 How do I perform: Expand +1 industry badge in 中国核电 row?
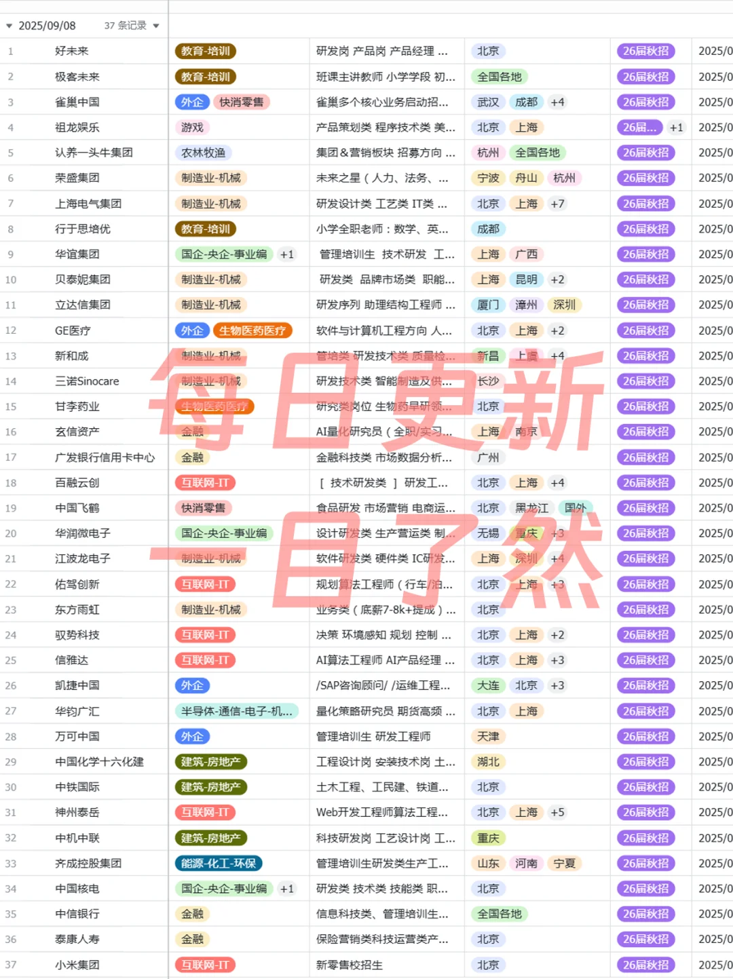tap(288, 889)
